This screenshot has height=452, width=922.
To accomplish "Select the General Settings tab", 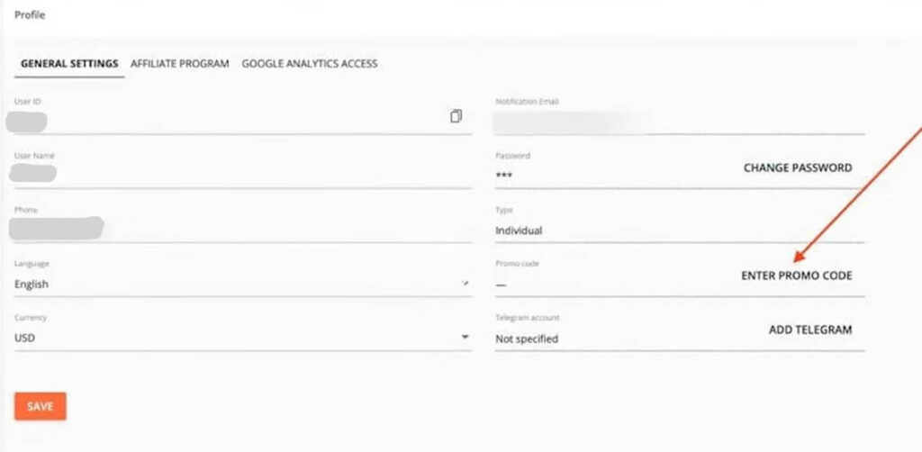I will 69,64.
